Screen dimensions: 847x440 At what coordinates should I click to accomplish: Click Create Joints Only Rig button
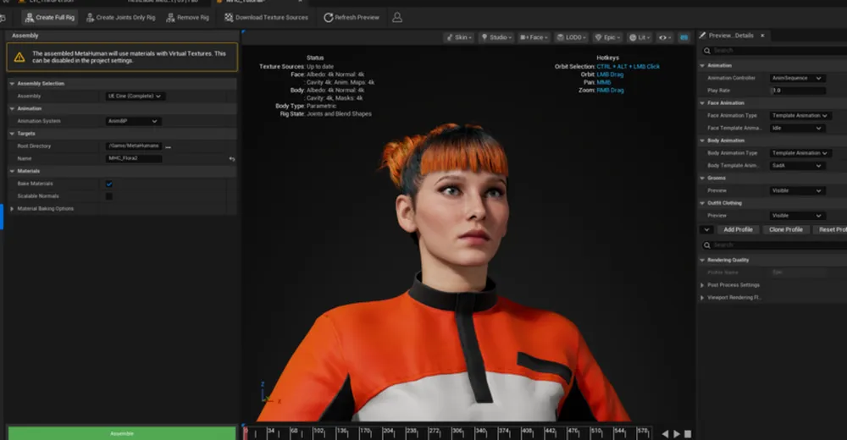pyautogui.click(x=120, y=17)
